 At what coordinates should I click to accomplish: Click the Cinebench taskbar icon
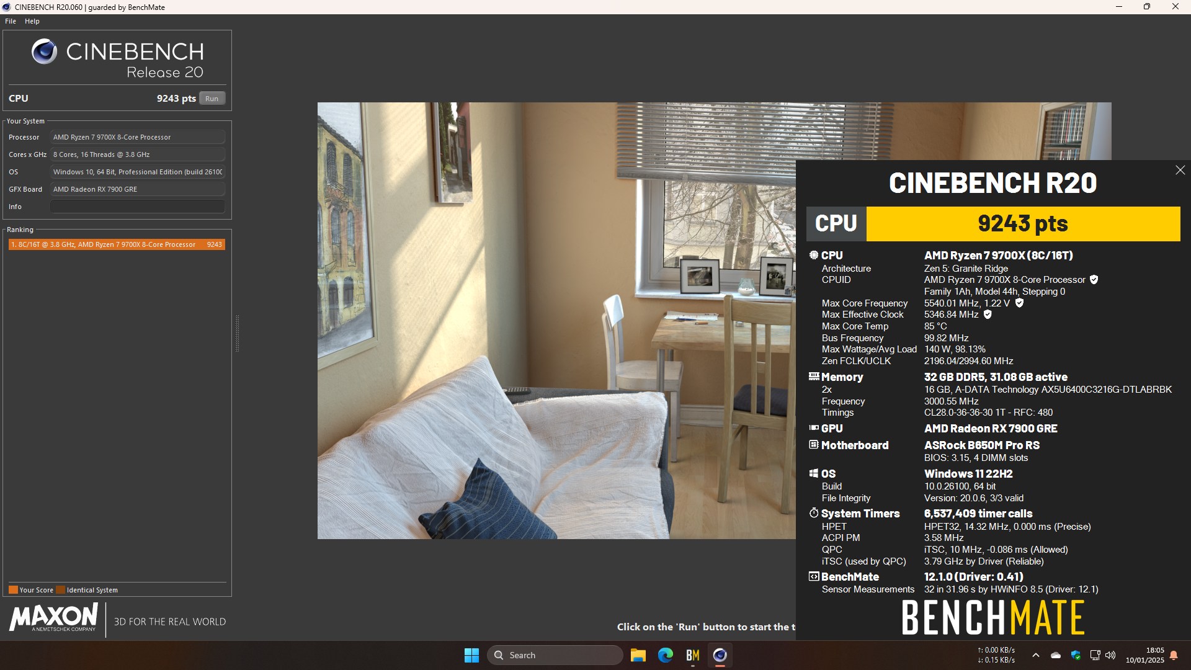tap(720, 655)
